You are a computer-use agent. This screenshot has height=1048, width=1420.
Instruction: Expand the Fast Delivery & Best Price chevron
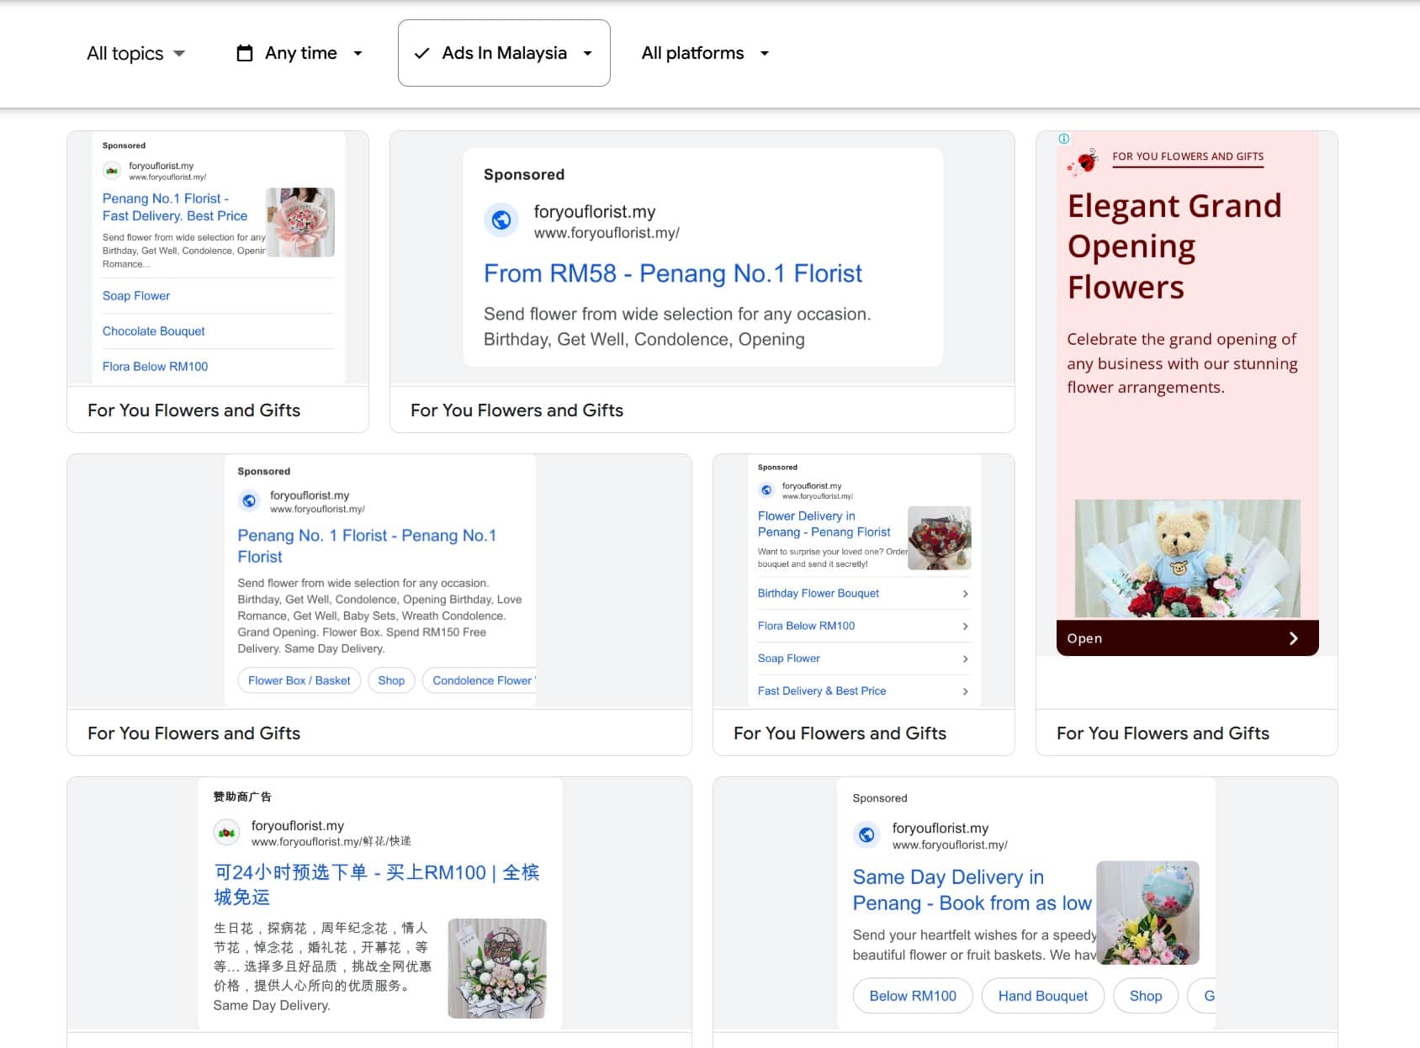(965, 691)
